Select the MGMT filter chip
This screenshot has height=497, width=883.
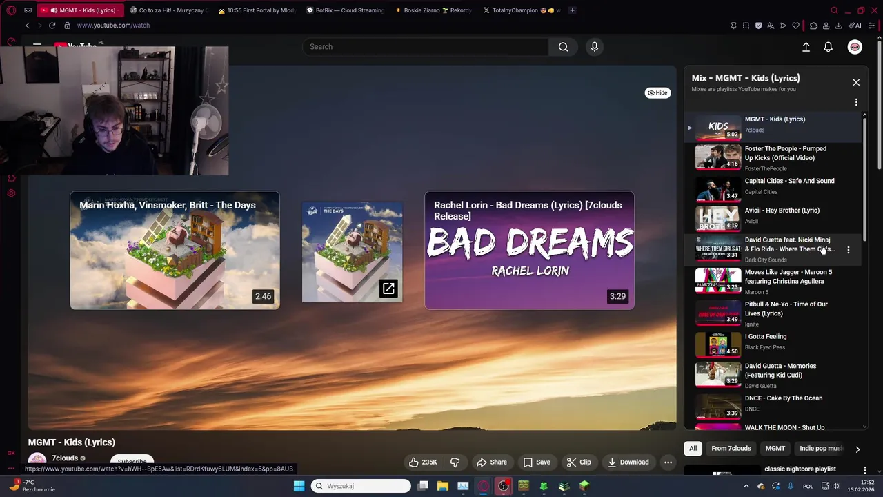click(775, 448)
